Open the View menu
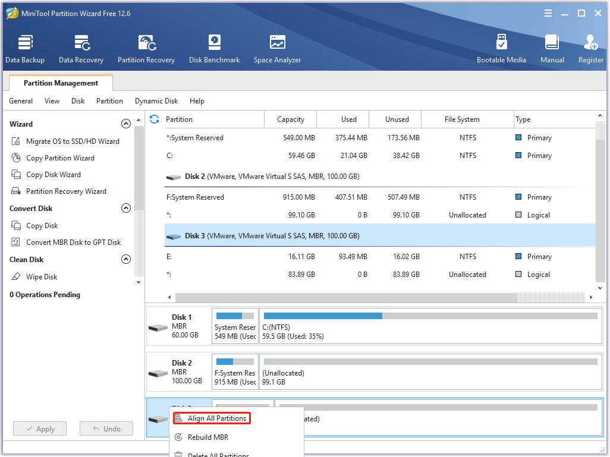Screen dimensions: 610x457 point(52,101)
